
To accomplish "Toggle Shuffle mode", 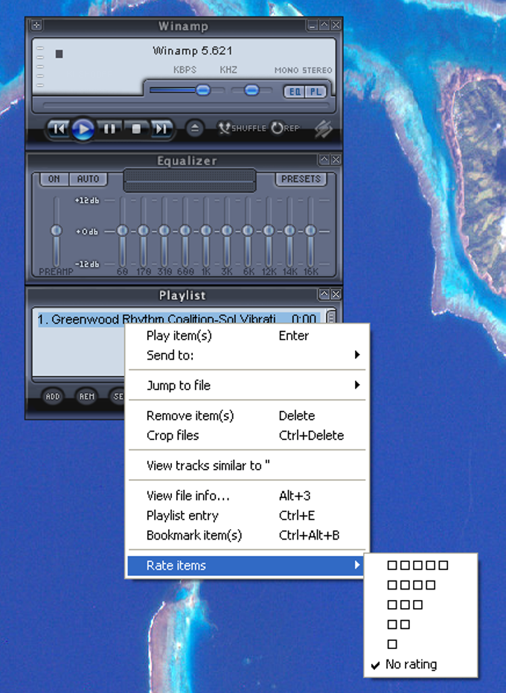I will coord(242,128).
